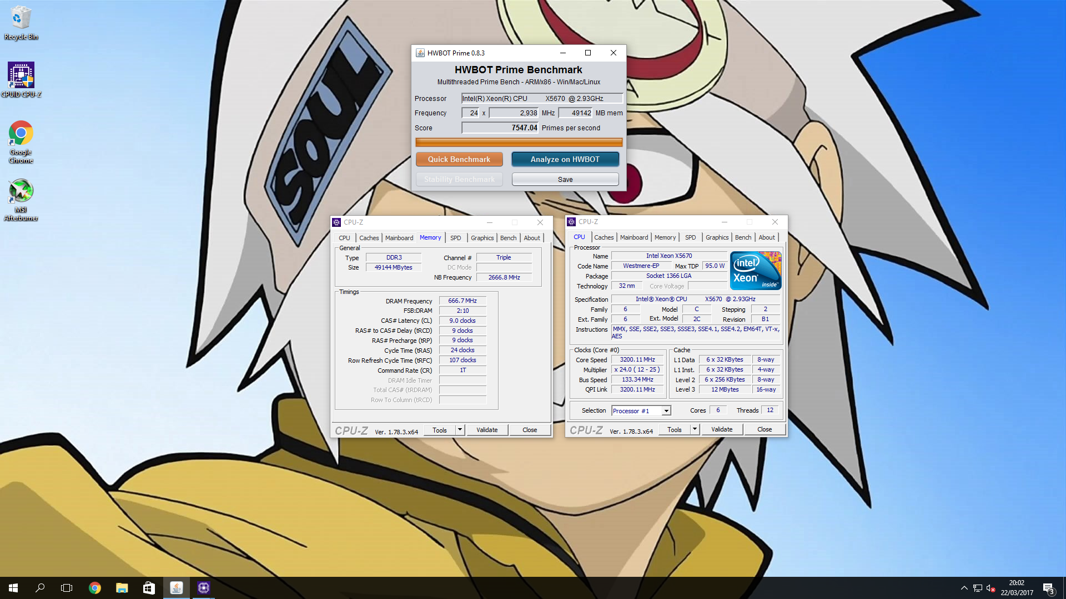Screen dimensions: 1066x599
Task: Open About tab in left CPU-Z
Action: pos(532,238)
